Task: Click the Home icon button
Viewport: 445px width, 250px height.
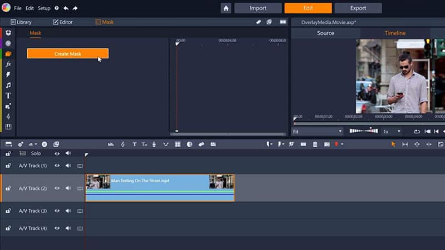Action: pyautogui.click(x=226, y=8)
